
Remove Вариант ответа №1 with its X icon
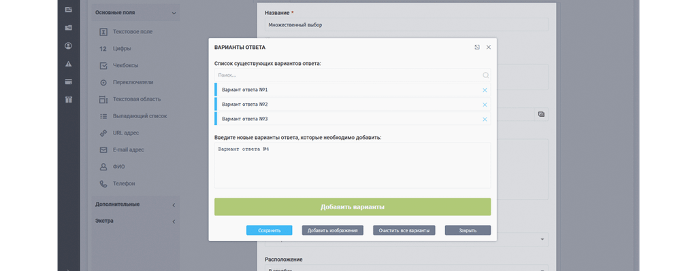pyautogui.click(x=485, y=90)
